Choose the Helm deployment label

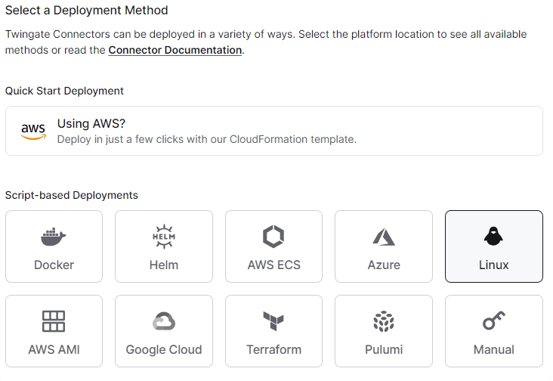[x=164, y=265]
